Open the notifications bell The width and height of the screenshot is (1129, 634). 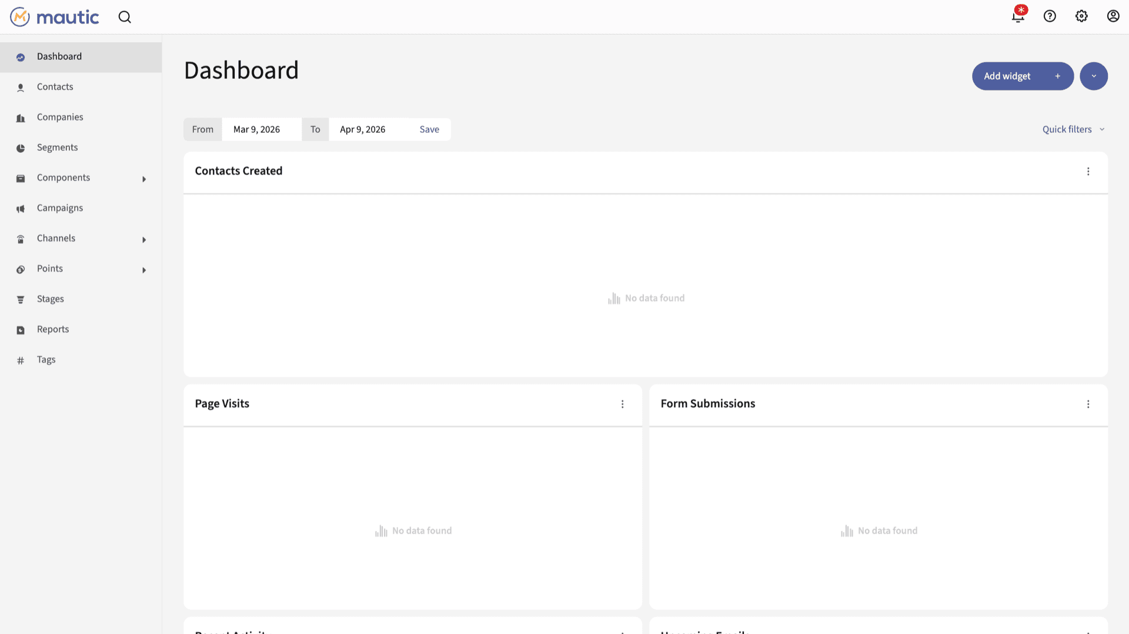[x=1018, y=16]
